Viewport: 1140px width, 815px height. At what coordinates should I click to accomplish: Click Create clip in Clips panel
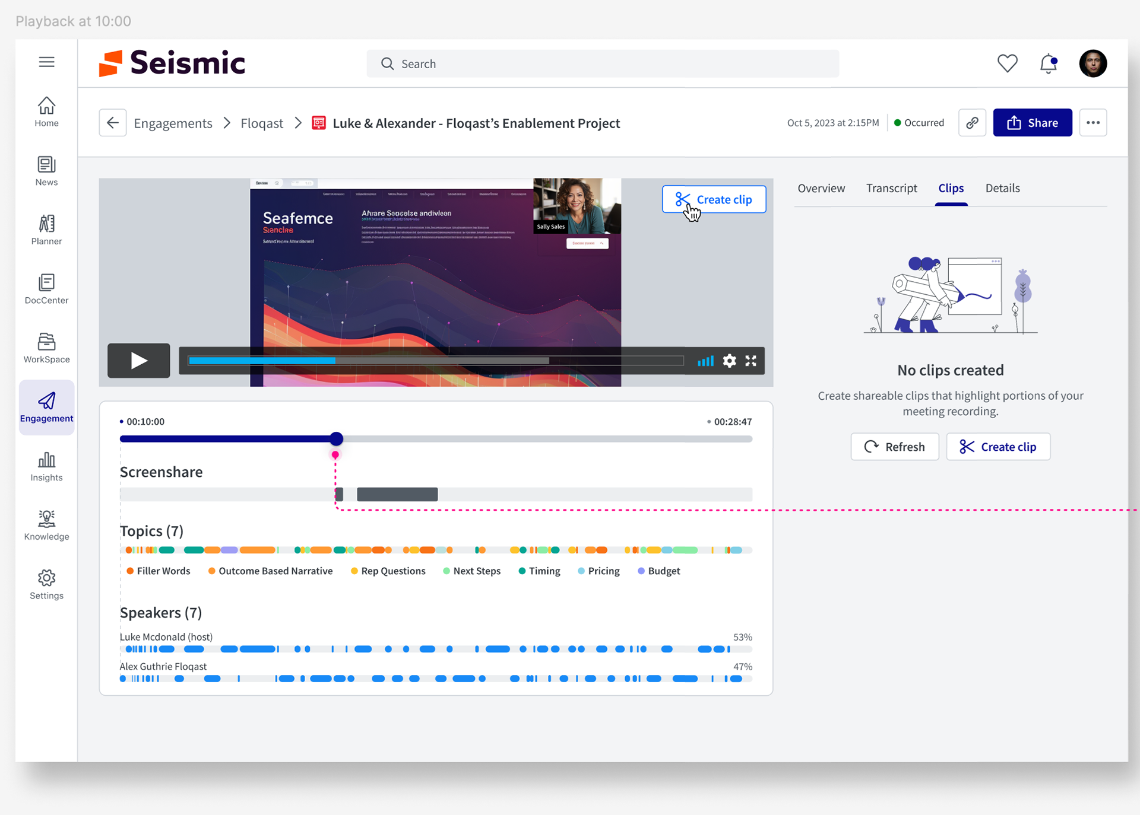pos(998,447)
